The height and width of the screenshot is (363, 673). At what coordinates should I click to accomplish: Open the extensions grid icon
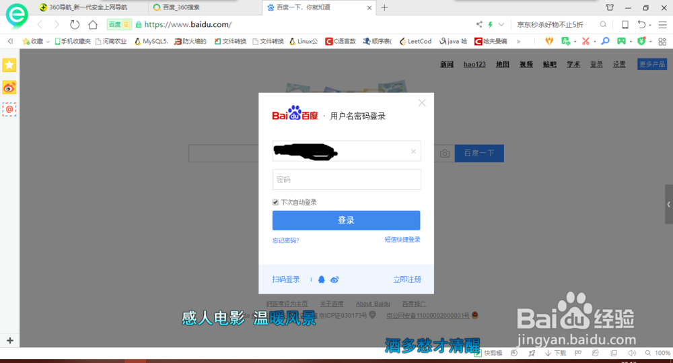click(x=662, y=41)
